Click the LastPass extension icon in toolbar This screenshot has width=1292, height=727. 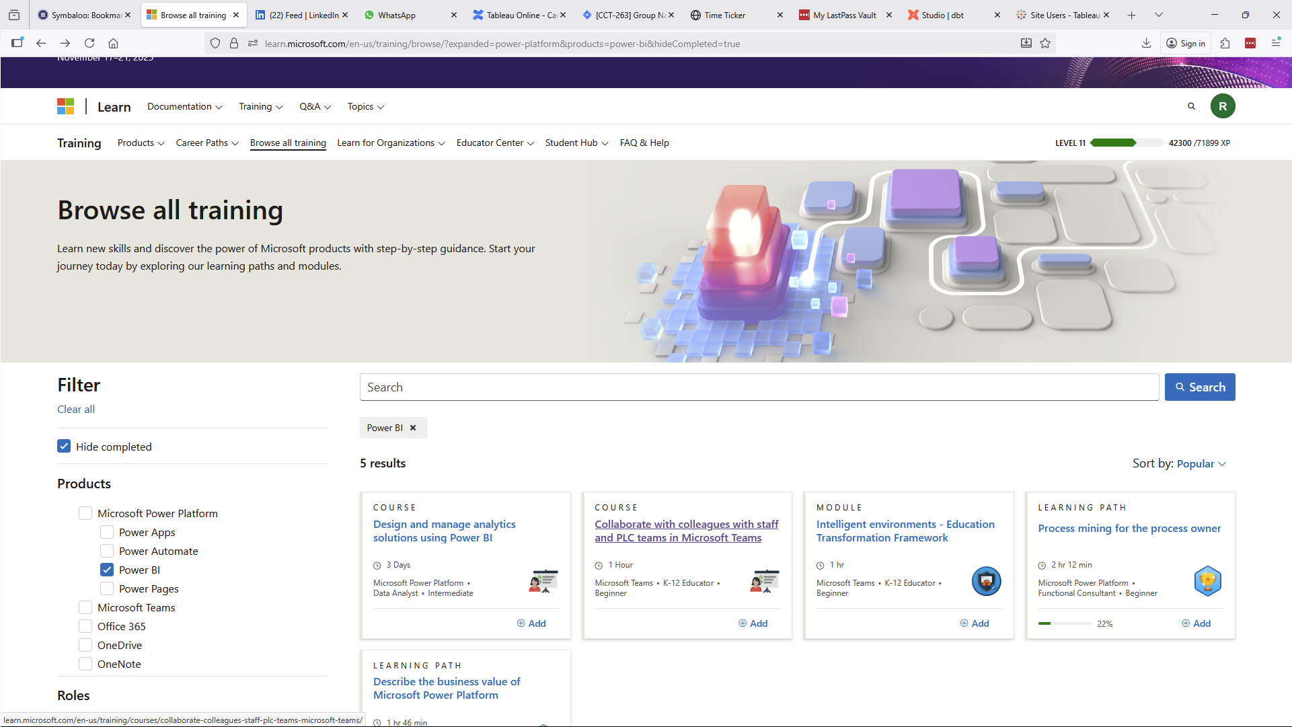(x=1250, y=43)
